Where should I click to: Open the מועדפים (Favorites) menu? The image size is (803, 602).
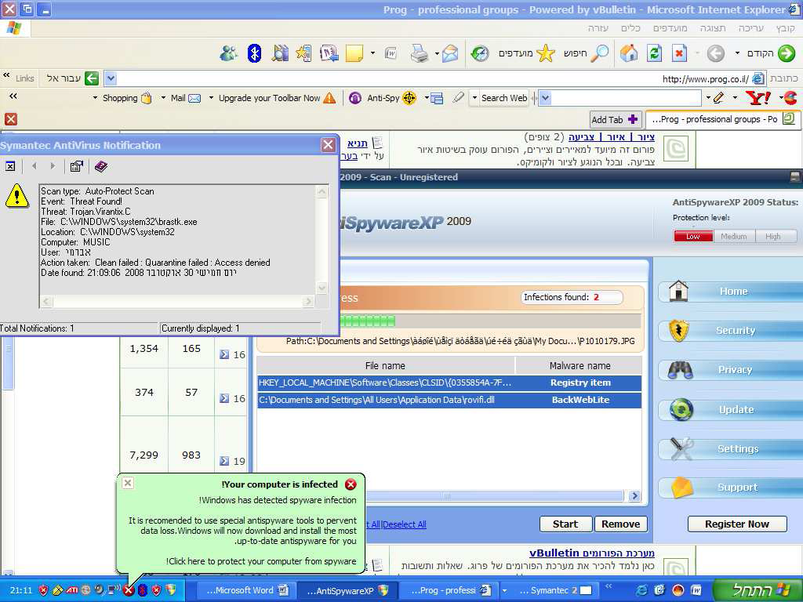(x=670, y=28)
